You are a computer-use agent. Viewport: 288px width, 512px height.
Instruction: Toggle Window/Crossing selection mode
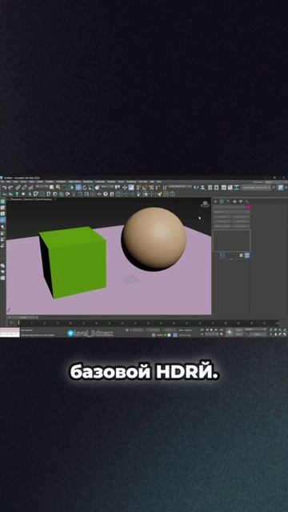coord(71,187)
